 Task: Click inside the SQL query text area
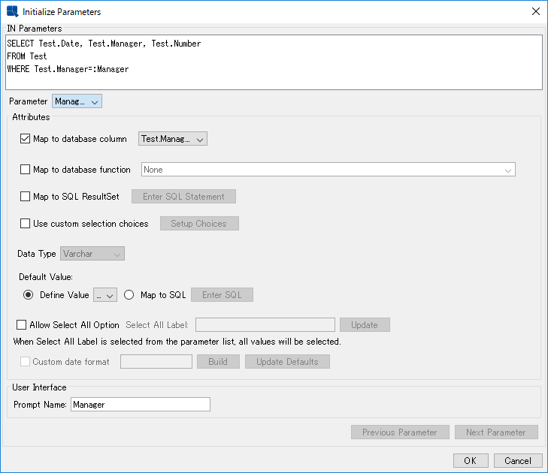click(274, 62)
